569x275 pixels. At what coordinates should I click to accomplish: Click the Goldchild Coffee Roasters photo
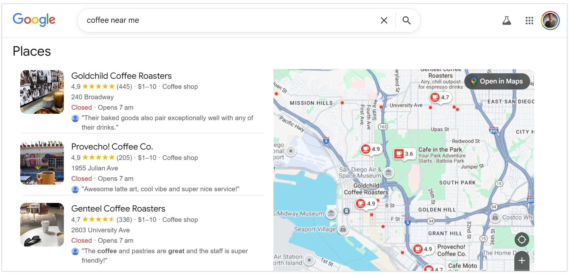tap(42, 92)
